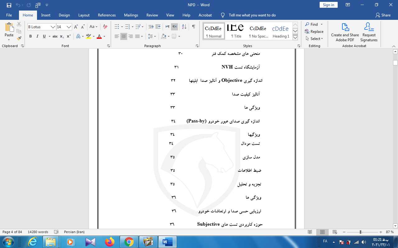
Task: Click Create and Share Adobe PDF icon
Action: pyautogui.click(x=345, y=32)
